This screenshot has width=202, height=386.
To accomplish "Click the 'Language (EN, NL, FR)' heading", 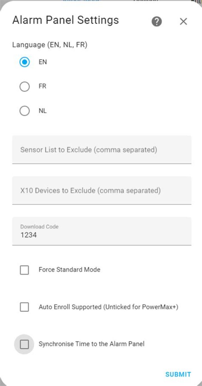I will (x=50, y=45).
